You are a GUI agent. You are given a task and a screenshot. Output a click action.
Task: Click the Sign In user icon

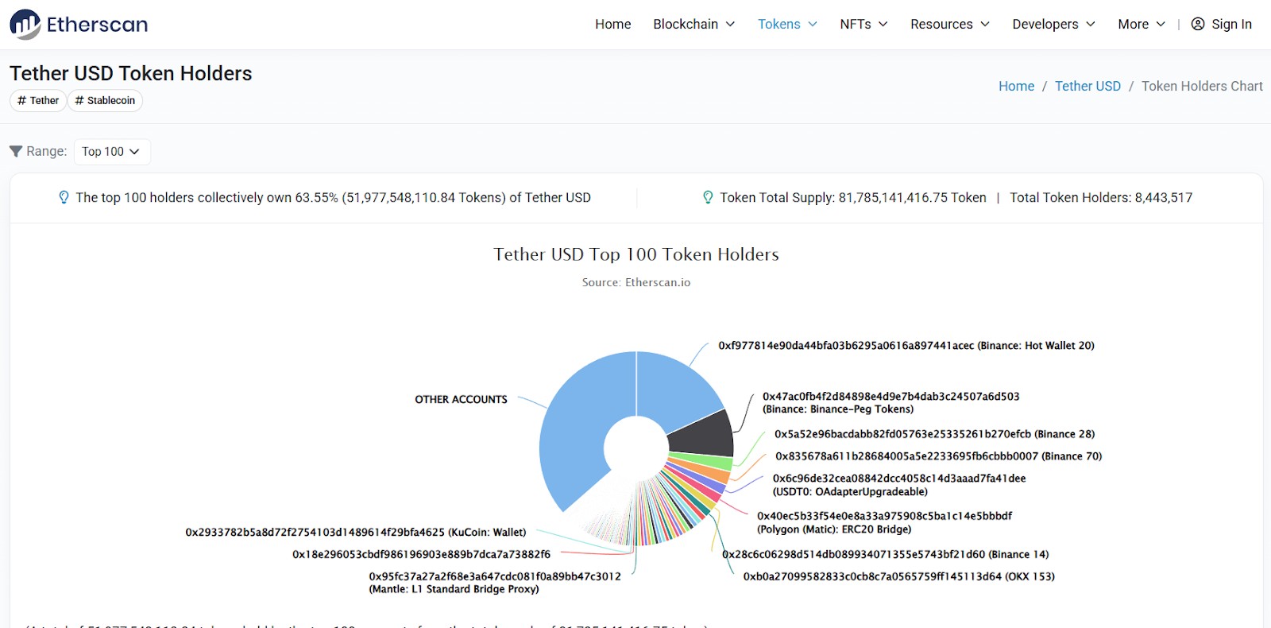tap(1198, 24)
